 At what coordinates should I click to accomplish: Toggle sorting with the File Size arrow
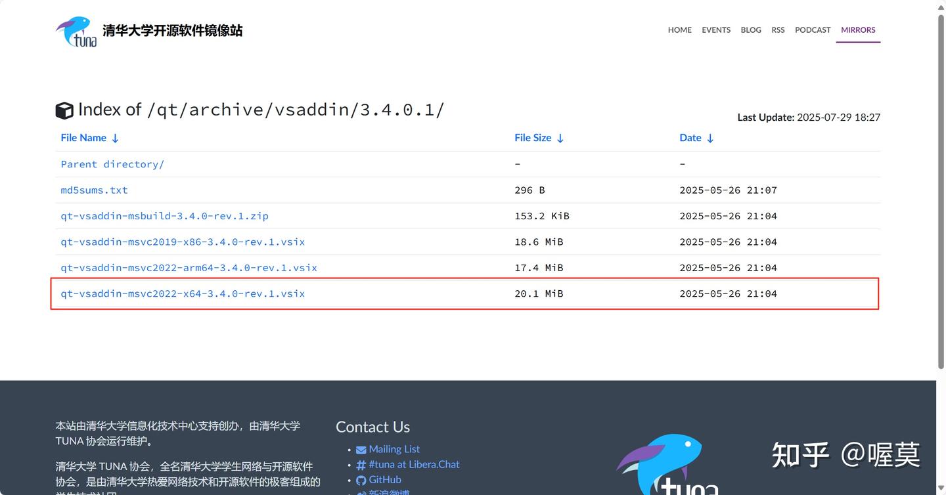560,138
